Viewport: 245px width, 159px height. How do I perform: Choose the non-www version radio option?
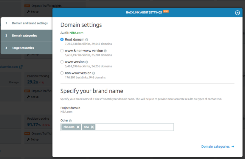click(62, 73)
